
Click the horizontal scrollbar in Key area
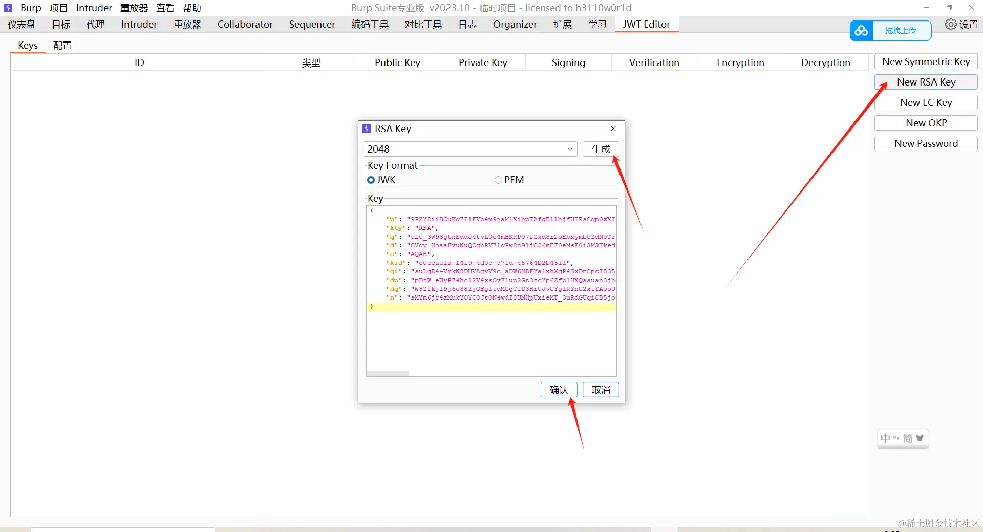click(388, 374)
